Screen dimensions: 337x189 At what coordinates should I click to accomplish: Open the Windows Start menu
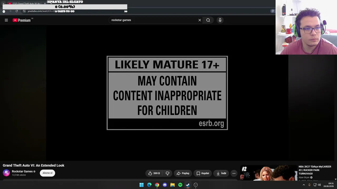click(141, 185)
